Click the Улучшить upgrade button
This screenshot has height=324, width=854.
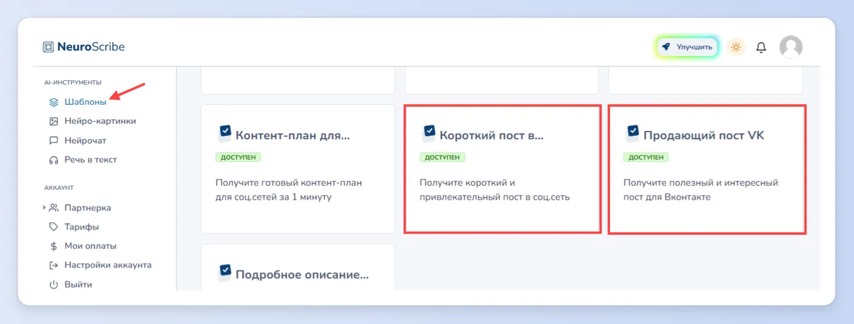click(x=687, y=47)
